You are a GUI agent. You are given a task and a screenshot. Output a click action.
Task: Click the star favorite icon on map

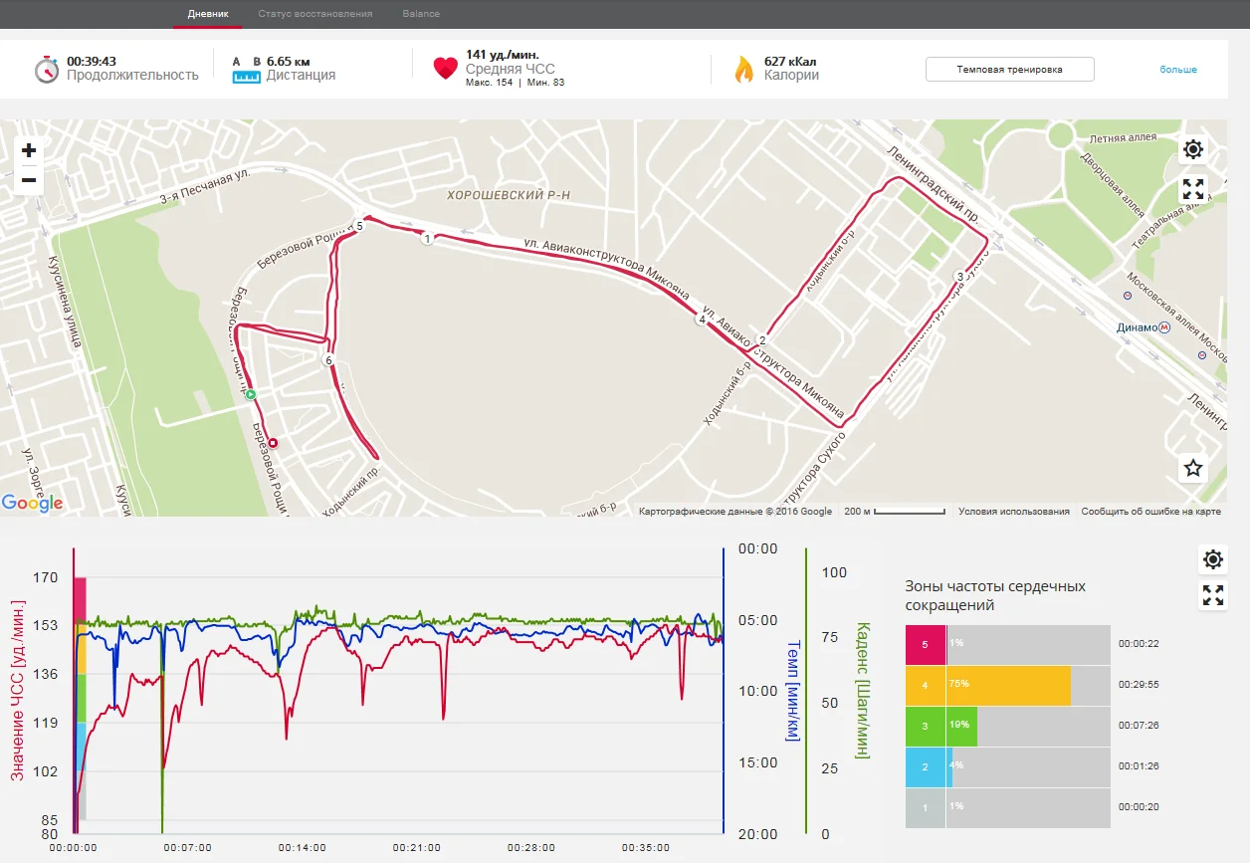pyautogui.click(x=1193, y=468)
